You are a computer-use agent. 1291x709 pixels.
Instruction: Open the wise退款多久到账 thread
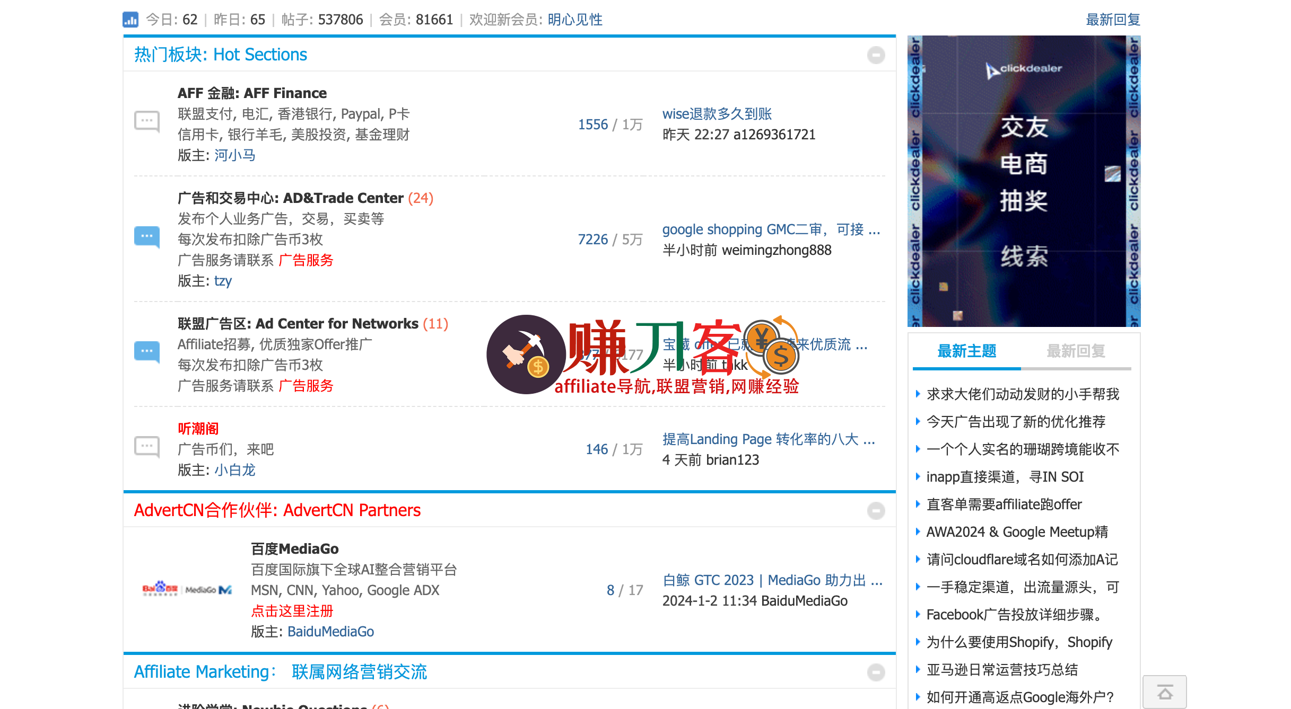(x=717, y=114)
